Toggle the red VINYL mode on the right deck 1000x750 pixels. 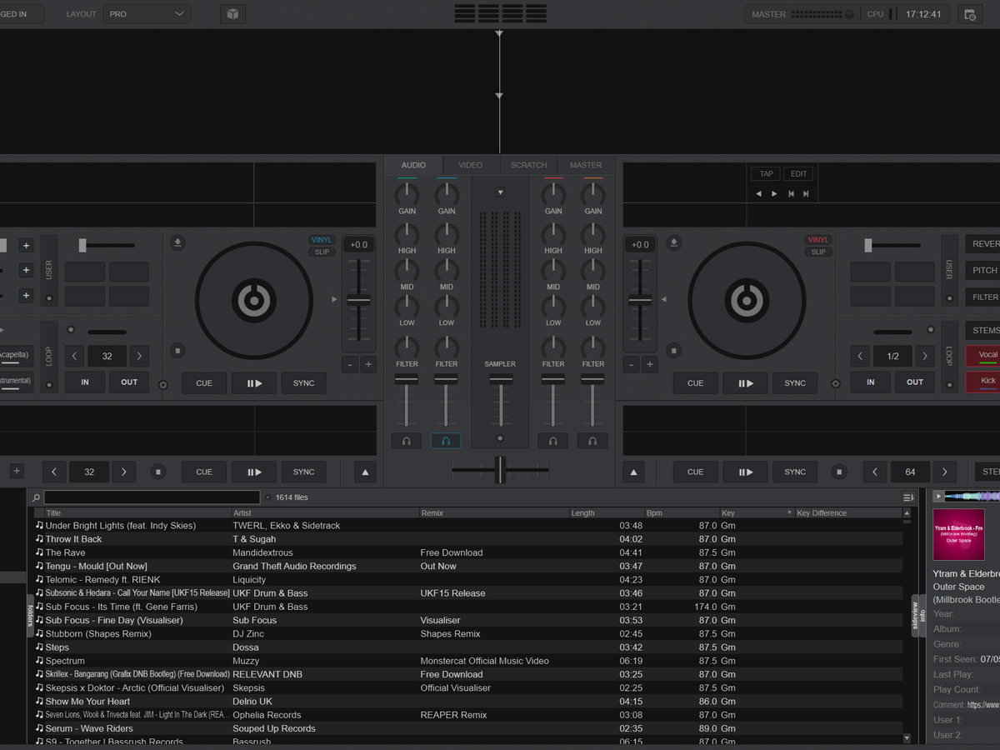pos(818,240)
